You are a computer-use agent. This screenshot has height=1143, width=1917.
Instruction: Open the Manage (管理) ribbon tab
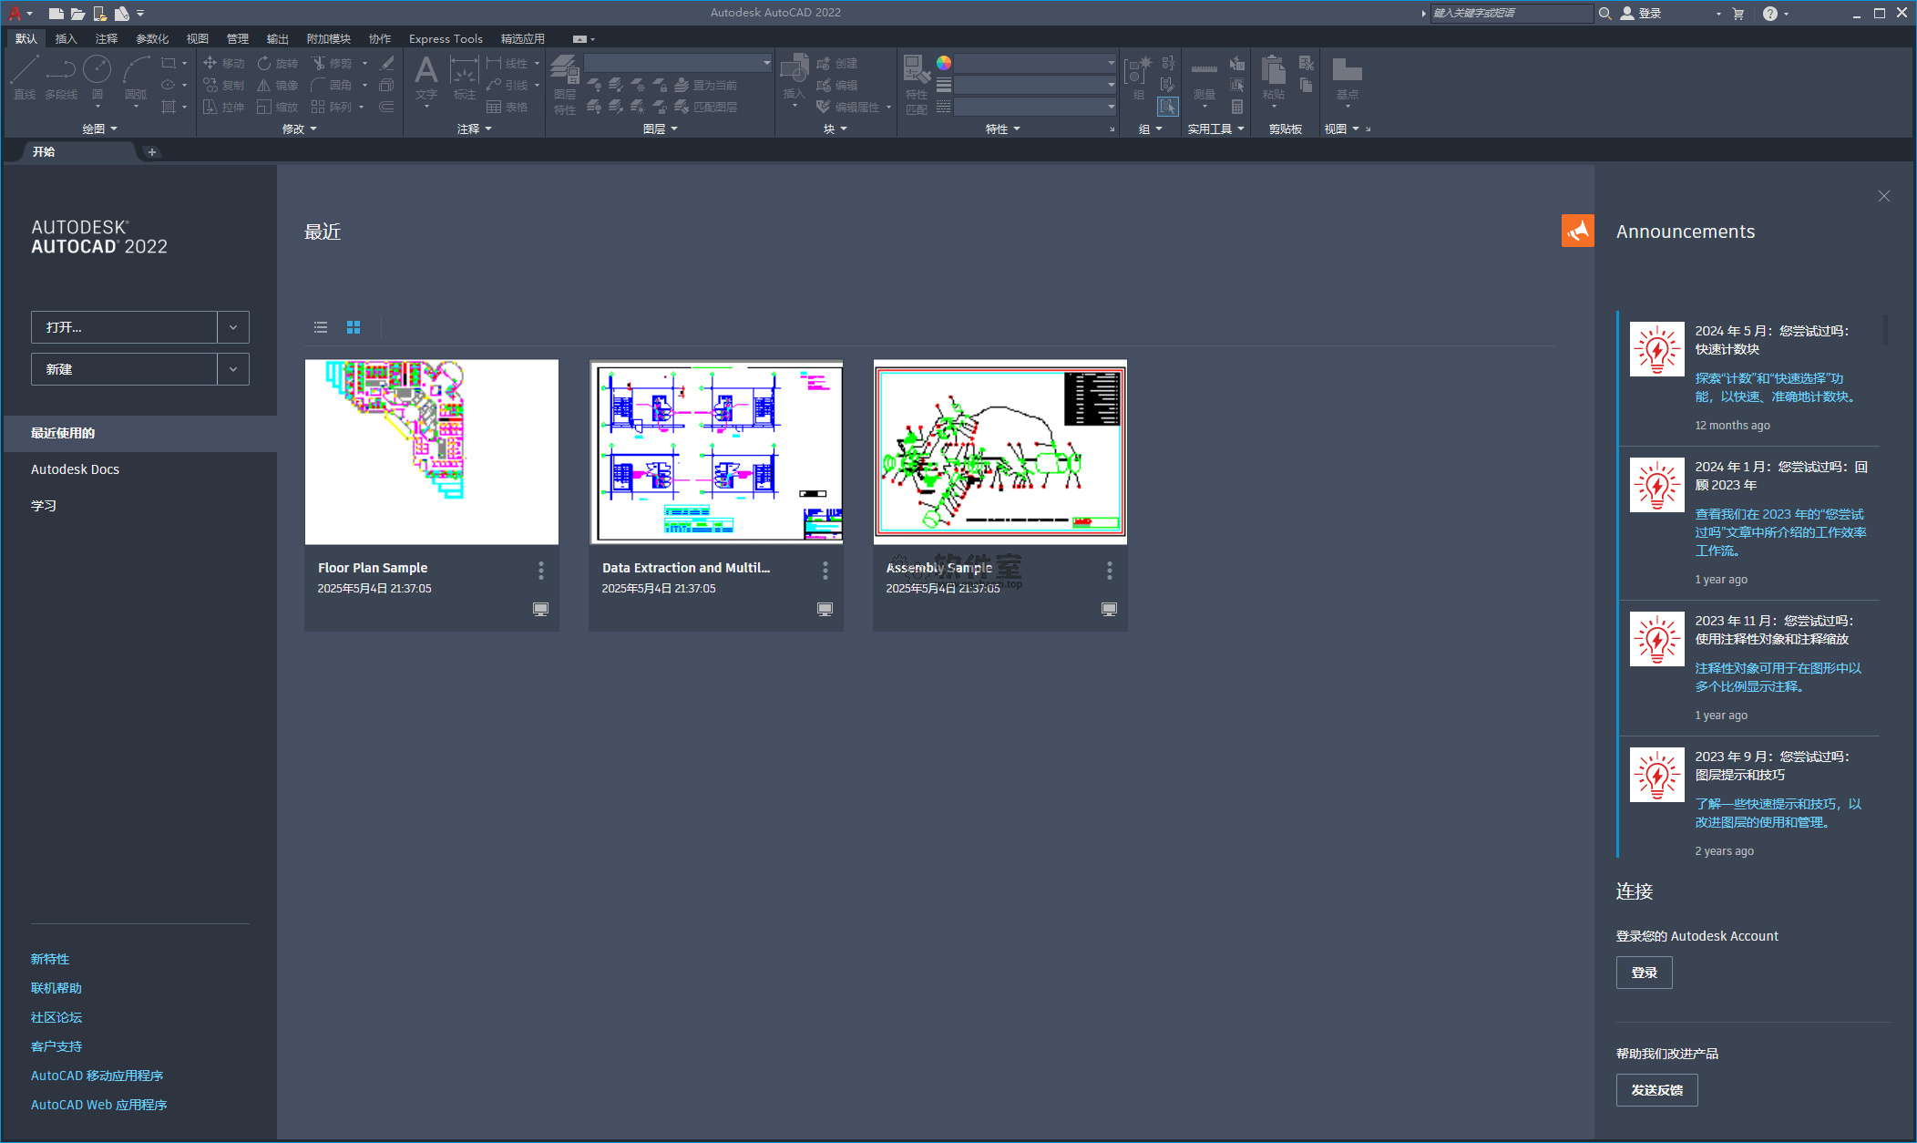238,39
